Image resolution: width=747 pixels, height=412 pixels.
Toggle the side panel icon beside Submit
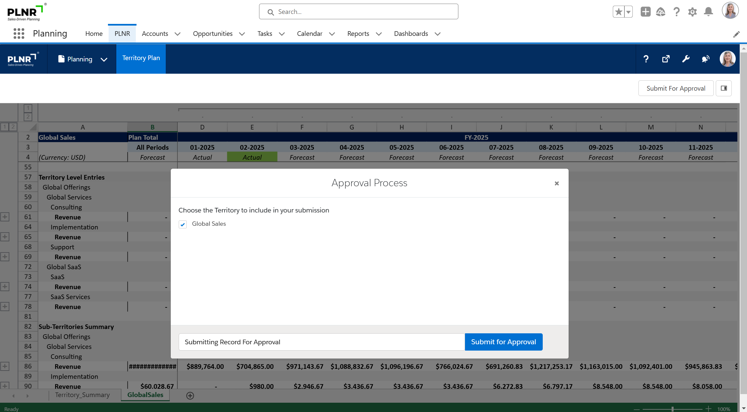coord(724,88)
